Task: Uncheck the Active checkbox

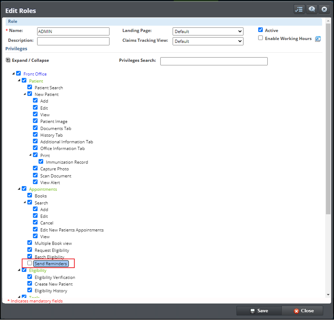Action: [x=260, y=30]
